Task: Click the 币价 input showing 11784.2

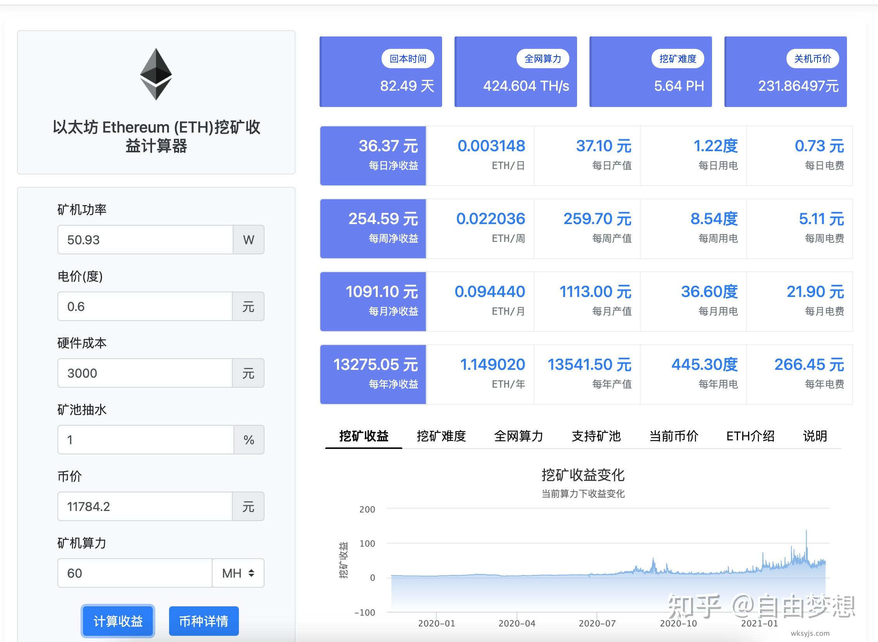Action: 145,506
